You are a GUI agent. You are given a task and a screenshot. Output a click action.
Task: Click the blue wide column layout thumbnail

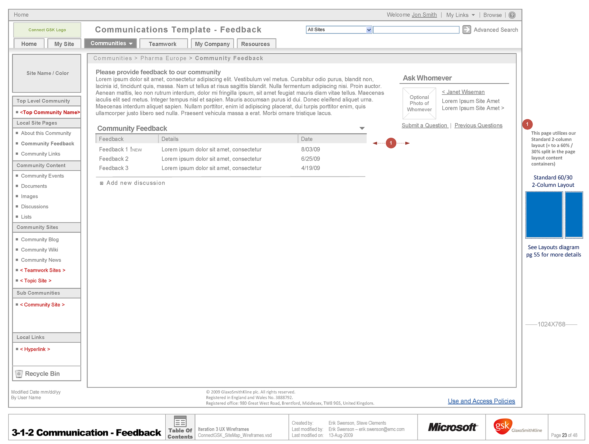click(x=544, y=215)
